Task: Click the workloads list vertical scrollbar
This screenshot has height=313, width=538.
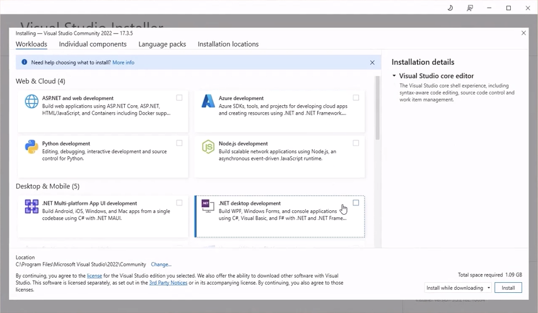Action: tap(377, 108)
